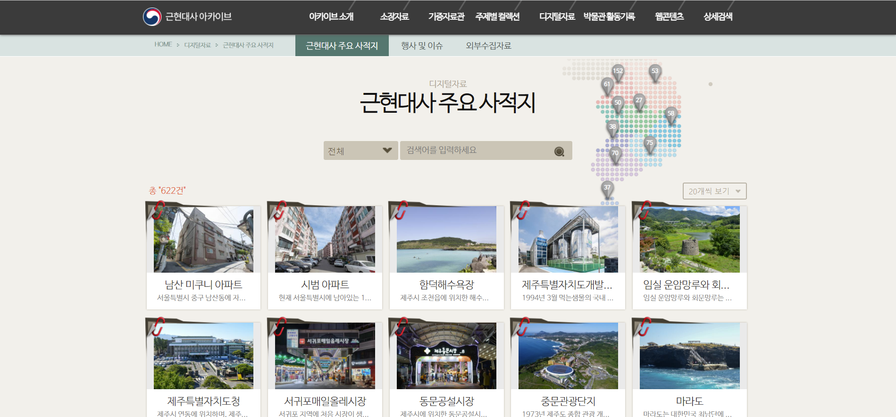Go to HOME breadcrumb link
This screenshot has width=896, height=417.
point(163,45)
